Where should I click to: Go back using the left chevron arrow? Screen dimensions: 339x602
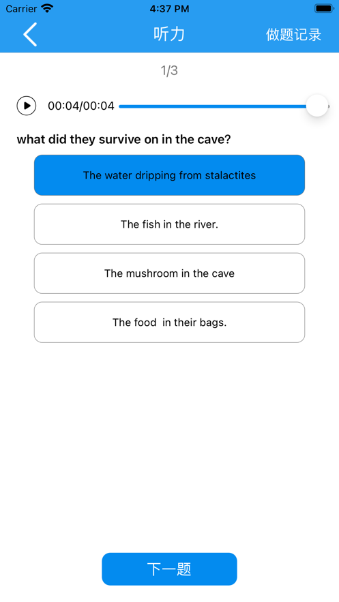pyautogui.click(x=30, y=34)
